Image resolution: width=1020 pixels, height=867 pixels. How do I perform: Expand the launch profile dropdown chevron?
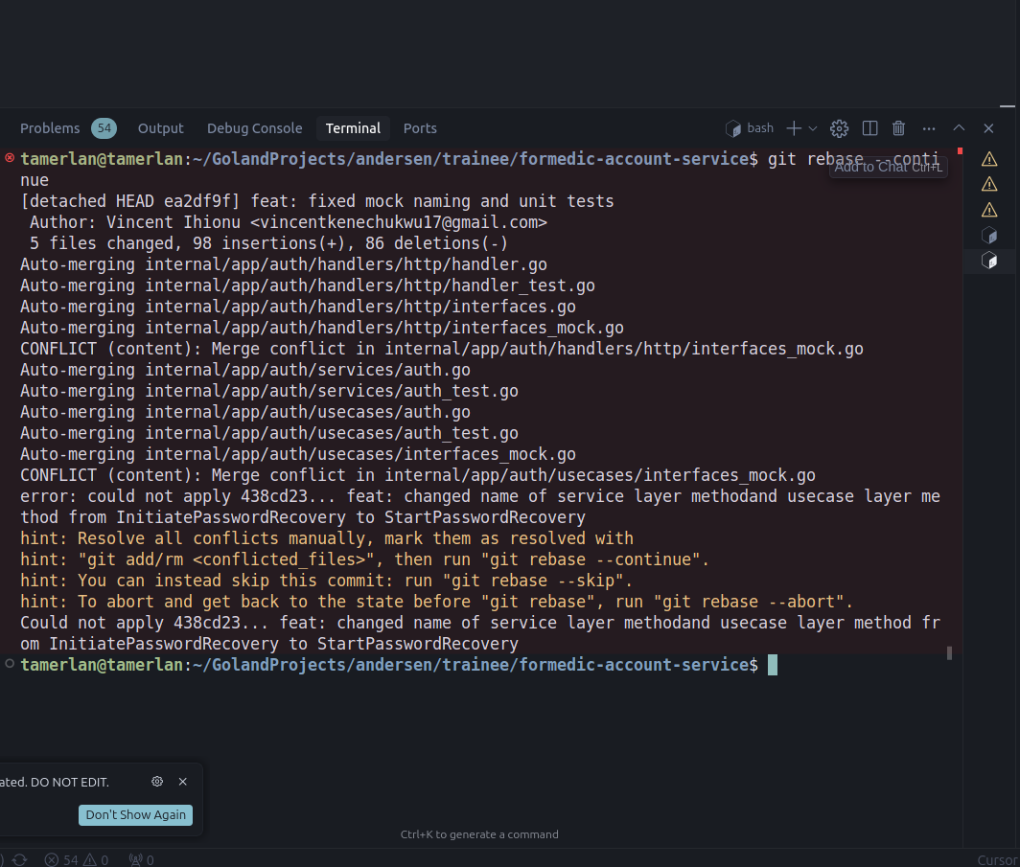813,128
